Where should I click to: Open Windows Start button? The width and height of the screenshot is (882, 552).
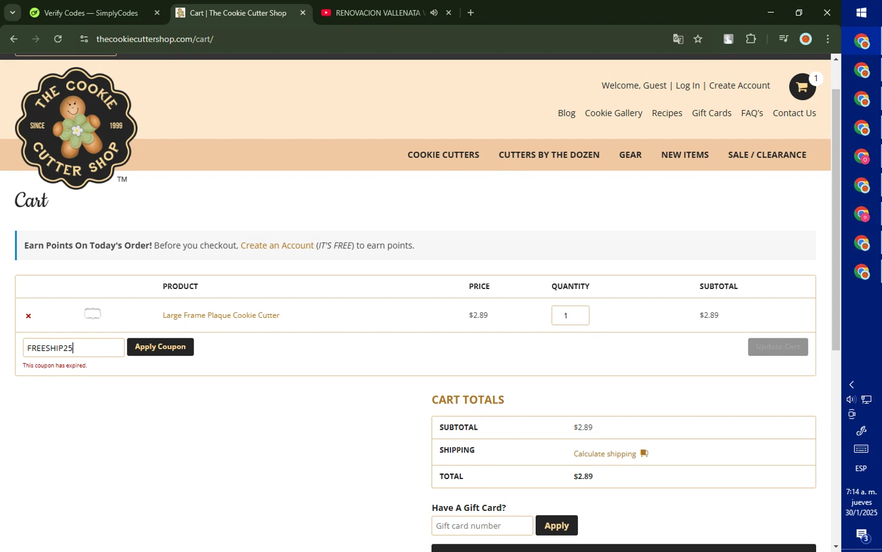[861, 12]
